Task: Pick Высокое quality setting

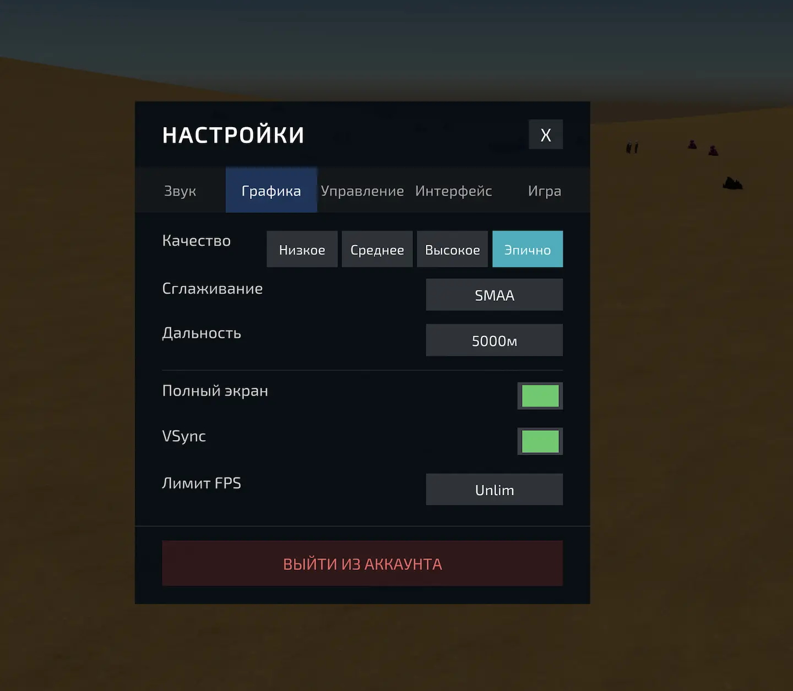Action: tap(452, 249)
